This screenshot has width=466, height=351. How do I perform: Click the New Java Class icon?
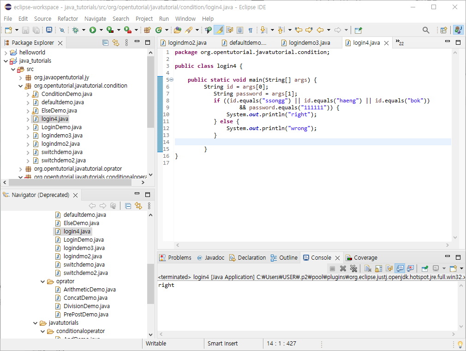(x=159, y=30)
